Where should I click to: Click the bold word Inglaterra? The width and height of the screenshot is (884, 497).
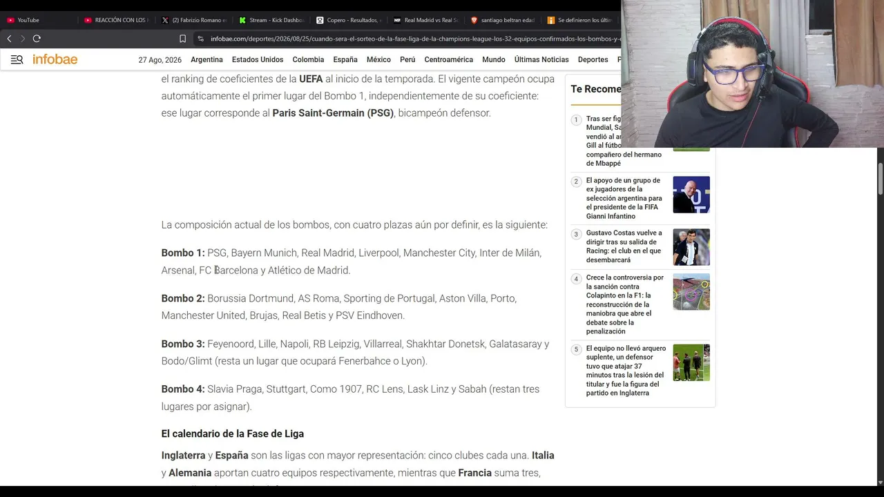pos(183,456)
